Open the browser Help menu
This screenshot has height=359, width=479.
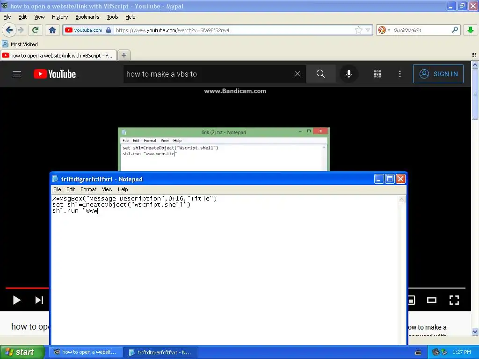130,17
